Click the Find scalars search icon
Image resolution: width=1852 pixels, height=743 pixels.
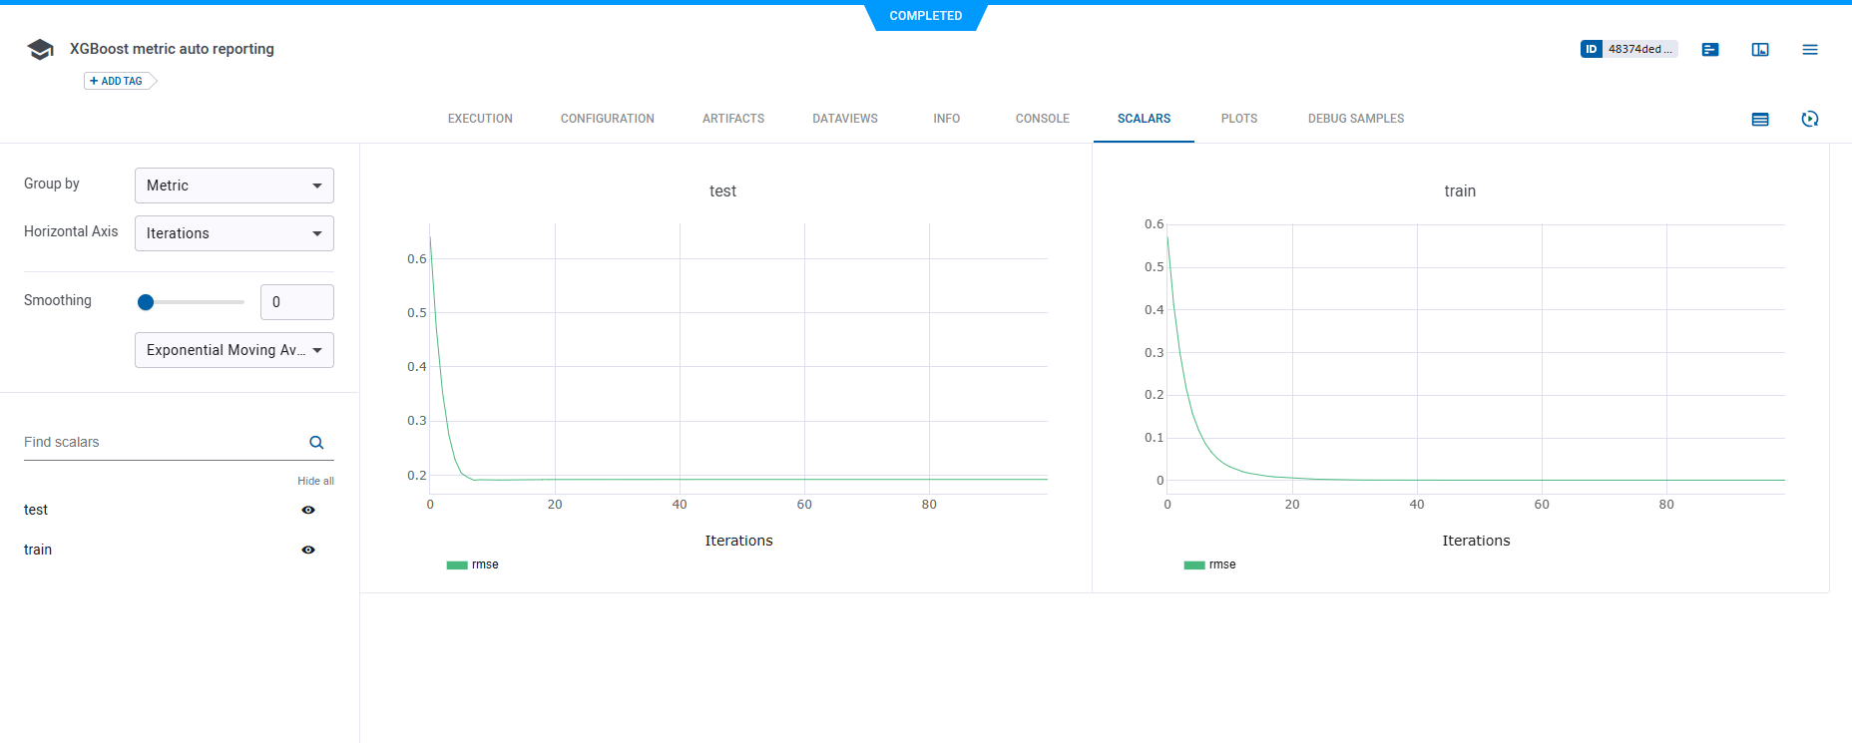[316, 443]
